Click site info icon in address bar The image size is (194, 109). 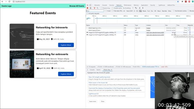pyautogui.click(x=14, y=2)
